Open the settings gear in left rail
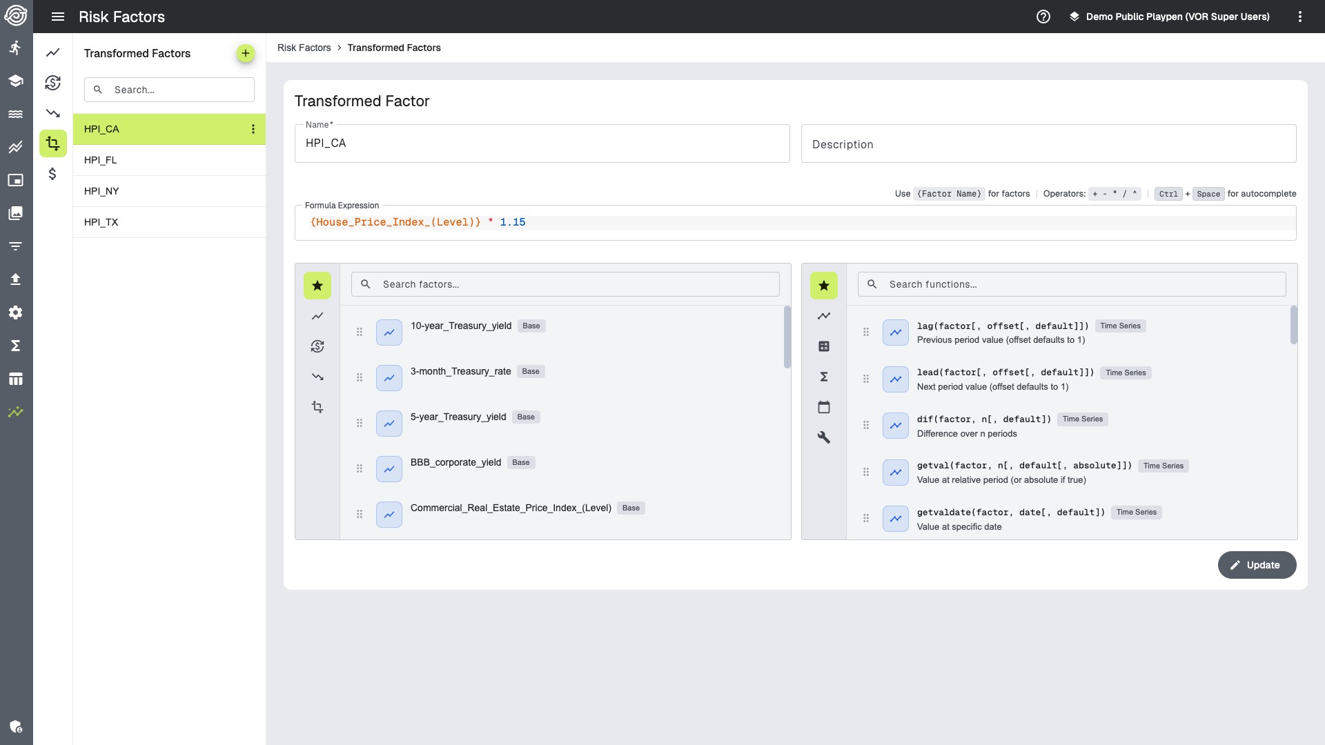 [x=15, y=312]
